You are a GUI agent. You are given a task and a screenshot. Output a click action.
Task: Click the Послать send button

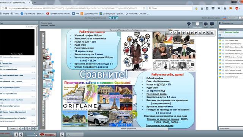tap(13, 129)
